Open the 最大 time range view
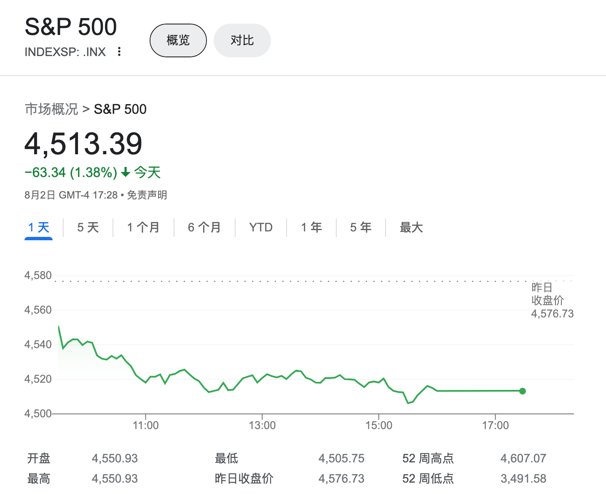The height and width of the screenshot is (494, 606). pyautogui.click(x=411, y=227)
